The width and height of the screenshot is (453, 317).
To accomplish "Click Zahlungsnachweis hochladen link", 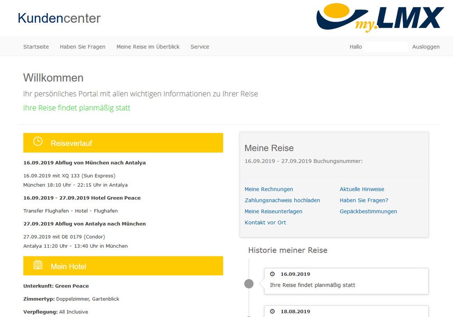I will coord(282,200).
